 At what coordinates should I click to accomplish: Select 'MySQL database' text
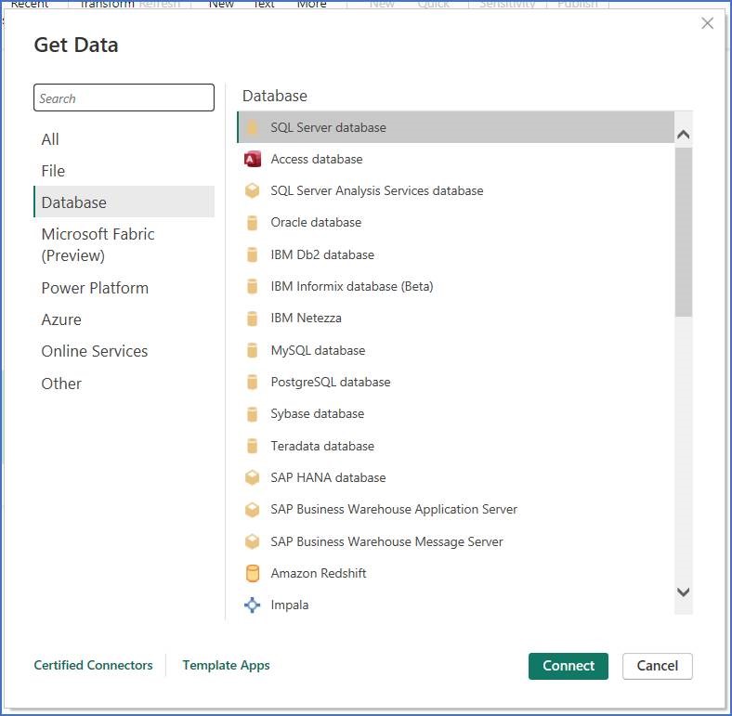click(x=318, y=350)
